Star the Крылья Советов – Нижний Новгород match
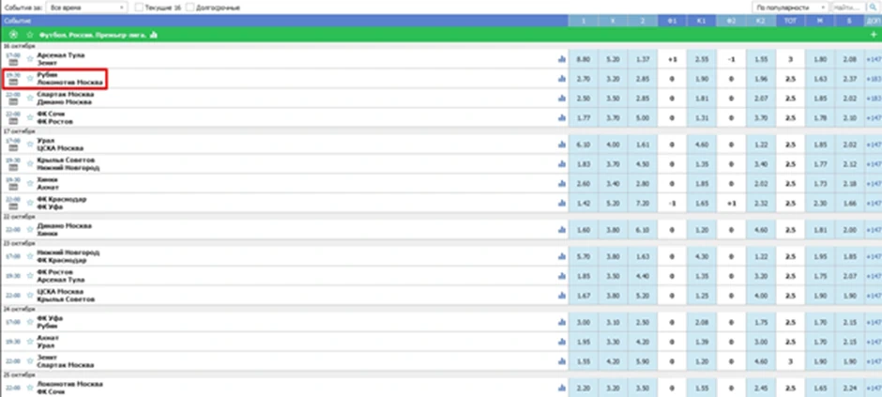This screenshot has width=882, height=397. pos(30,164)
